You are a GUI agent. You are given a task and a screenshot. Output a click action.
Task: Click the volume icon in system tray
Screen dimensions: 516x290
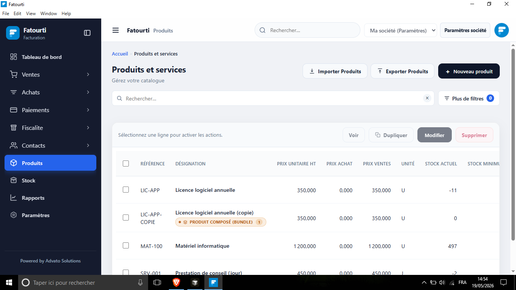[x=443, y=282]
